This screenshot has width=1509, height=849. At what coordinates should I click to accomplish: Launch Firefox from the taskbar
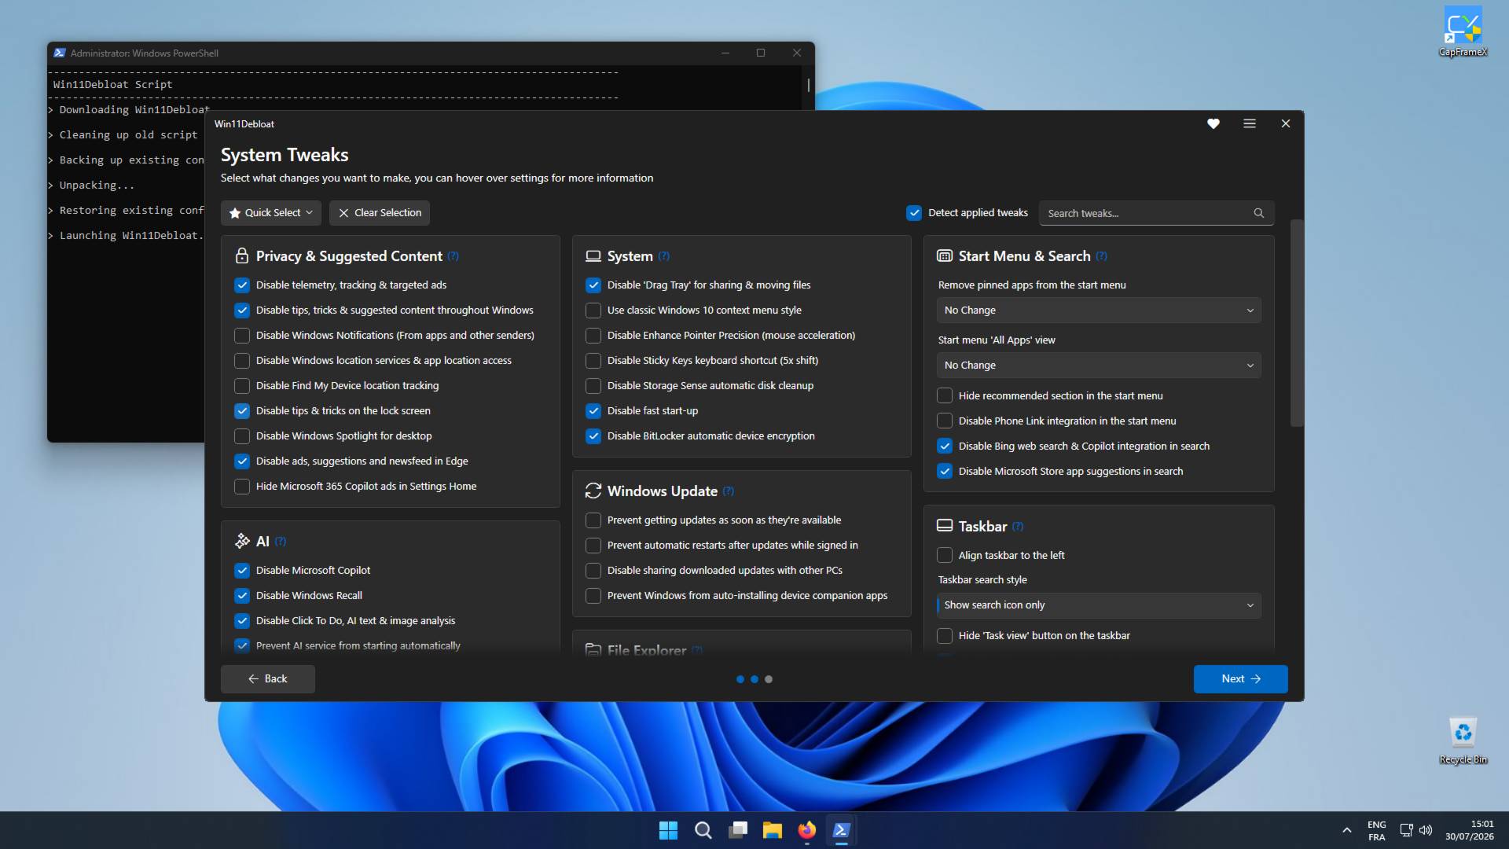click(x=807, y=830)
